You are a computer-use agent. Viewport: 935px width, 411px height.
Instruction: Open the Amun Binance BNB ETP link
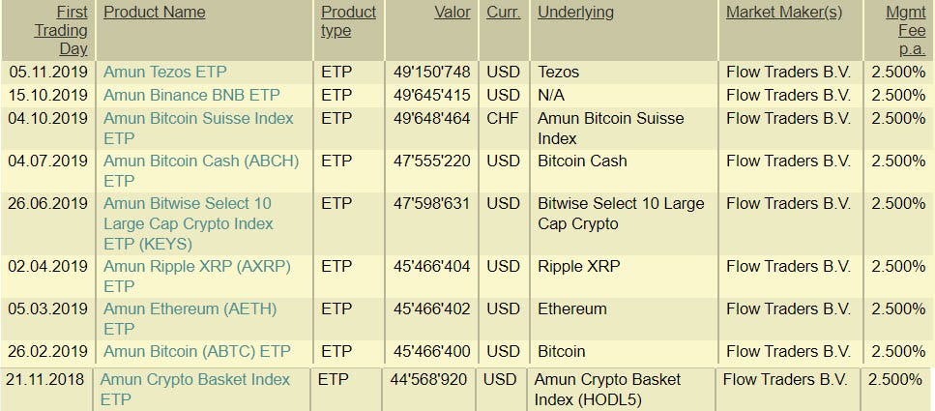pos(192,96)
